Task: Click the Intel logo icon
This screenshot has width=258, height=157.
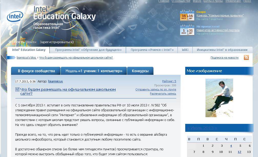Action: (x=15, y=16)
